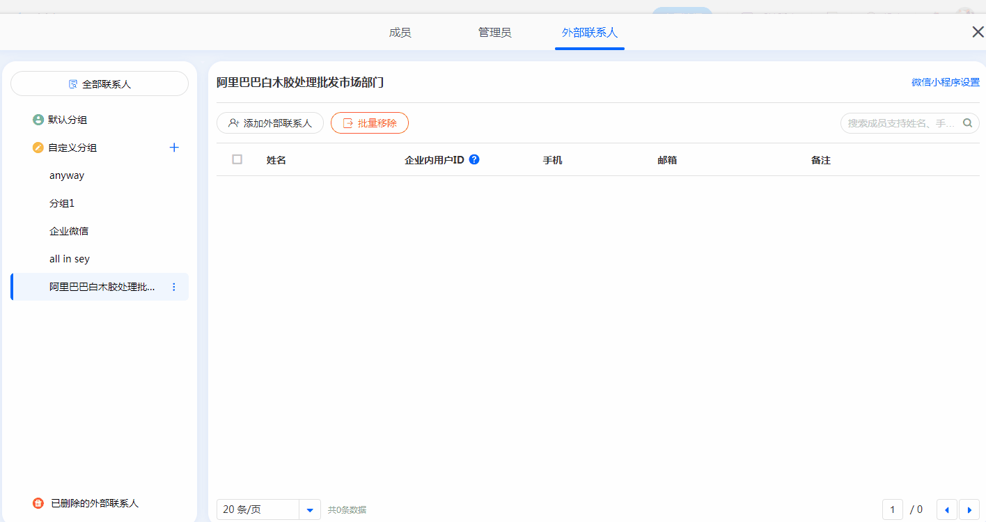Image resolution: width=986 pixels, height=522 pixels.
Task: Open 微信小程序设置 link
Action: pos(945,82)
